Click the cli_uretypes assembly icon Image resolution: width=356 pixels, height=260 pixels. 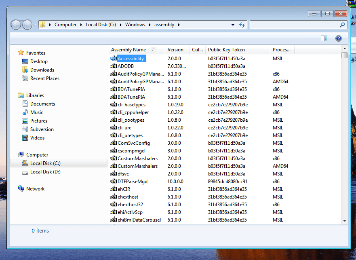114,135
